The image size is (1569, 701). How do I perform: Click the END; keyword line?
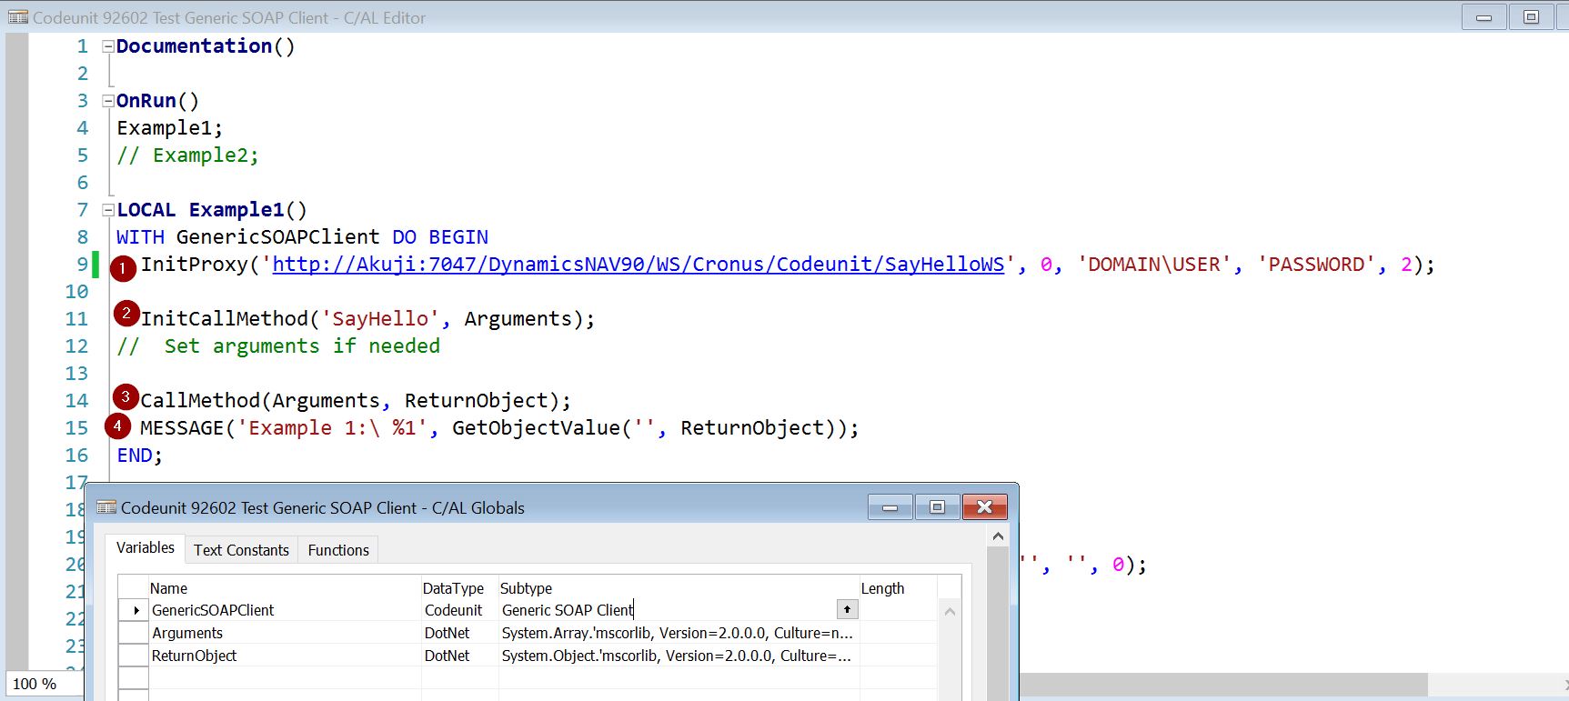(x=139, y=456)
